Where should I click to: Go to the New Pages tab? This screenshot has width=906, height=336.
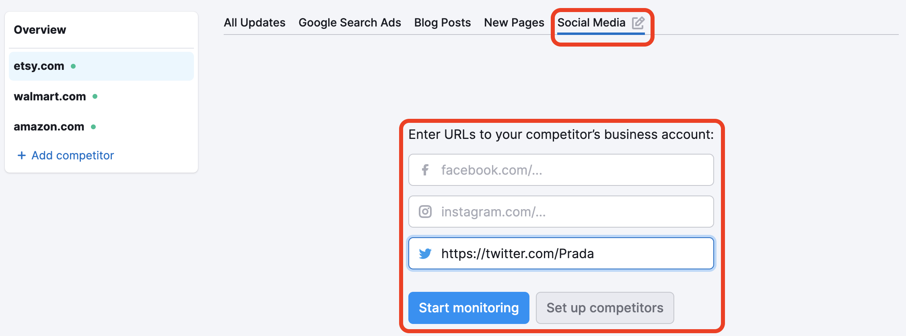pyautogui.click(x=514, y=22)
